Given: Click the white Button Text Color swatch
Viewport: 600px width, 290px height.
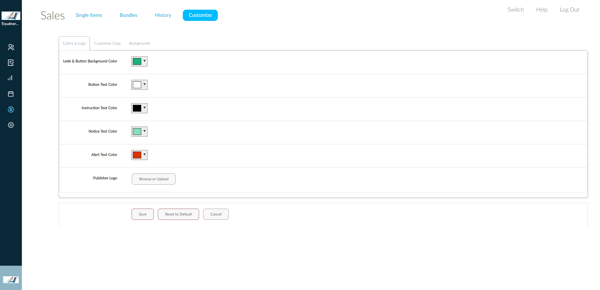Looking at the screenshot, I should click(x=137, y=85).
